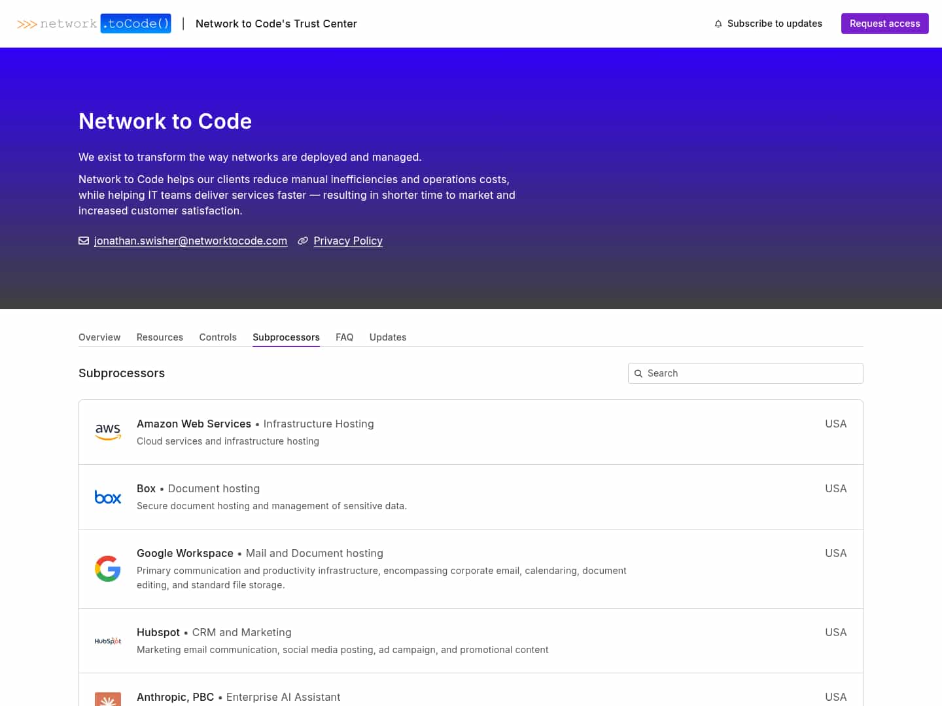Click the Google Workspace logo
The image size is (942, 706).
tap(108, 569)
